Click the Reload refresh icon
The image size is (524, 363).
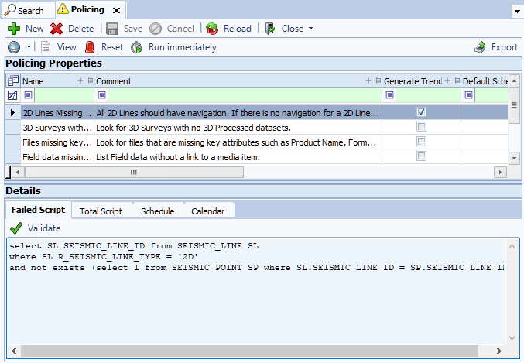(212, 29)
